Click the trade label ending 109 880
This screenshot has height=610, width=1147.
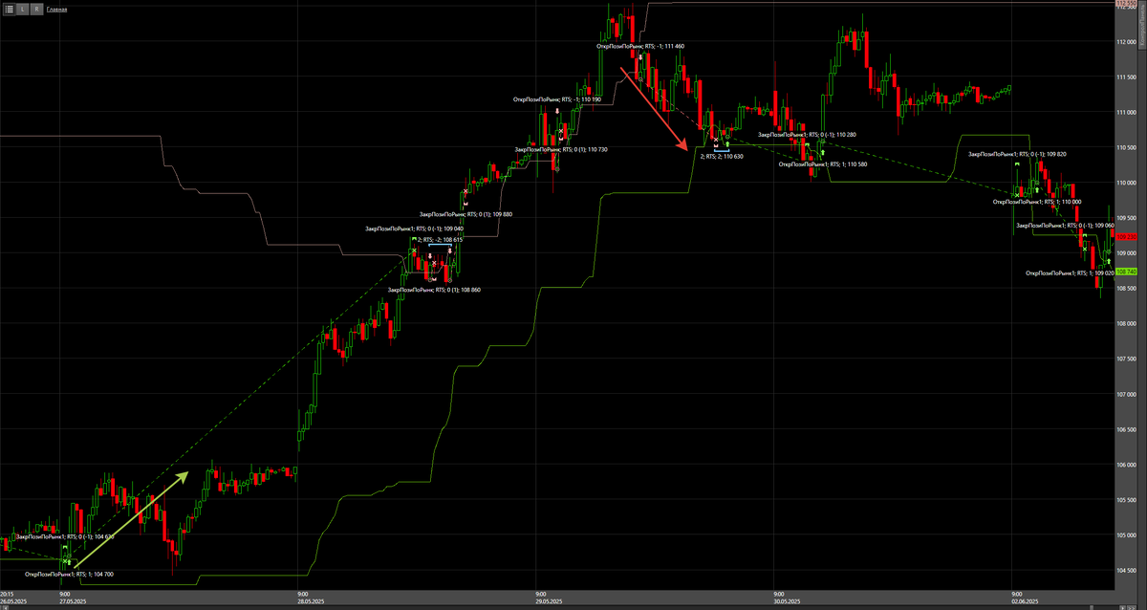[466, 214]
